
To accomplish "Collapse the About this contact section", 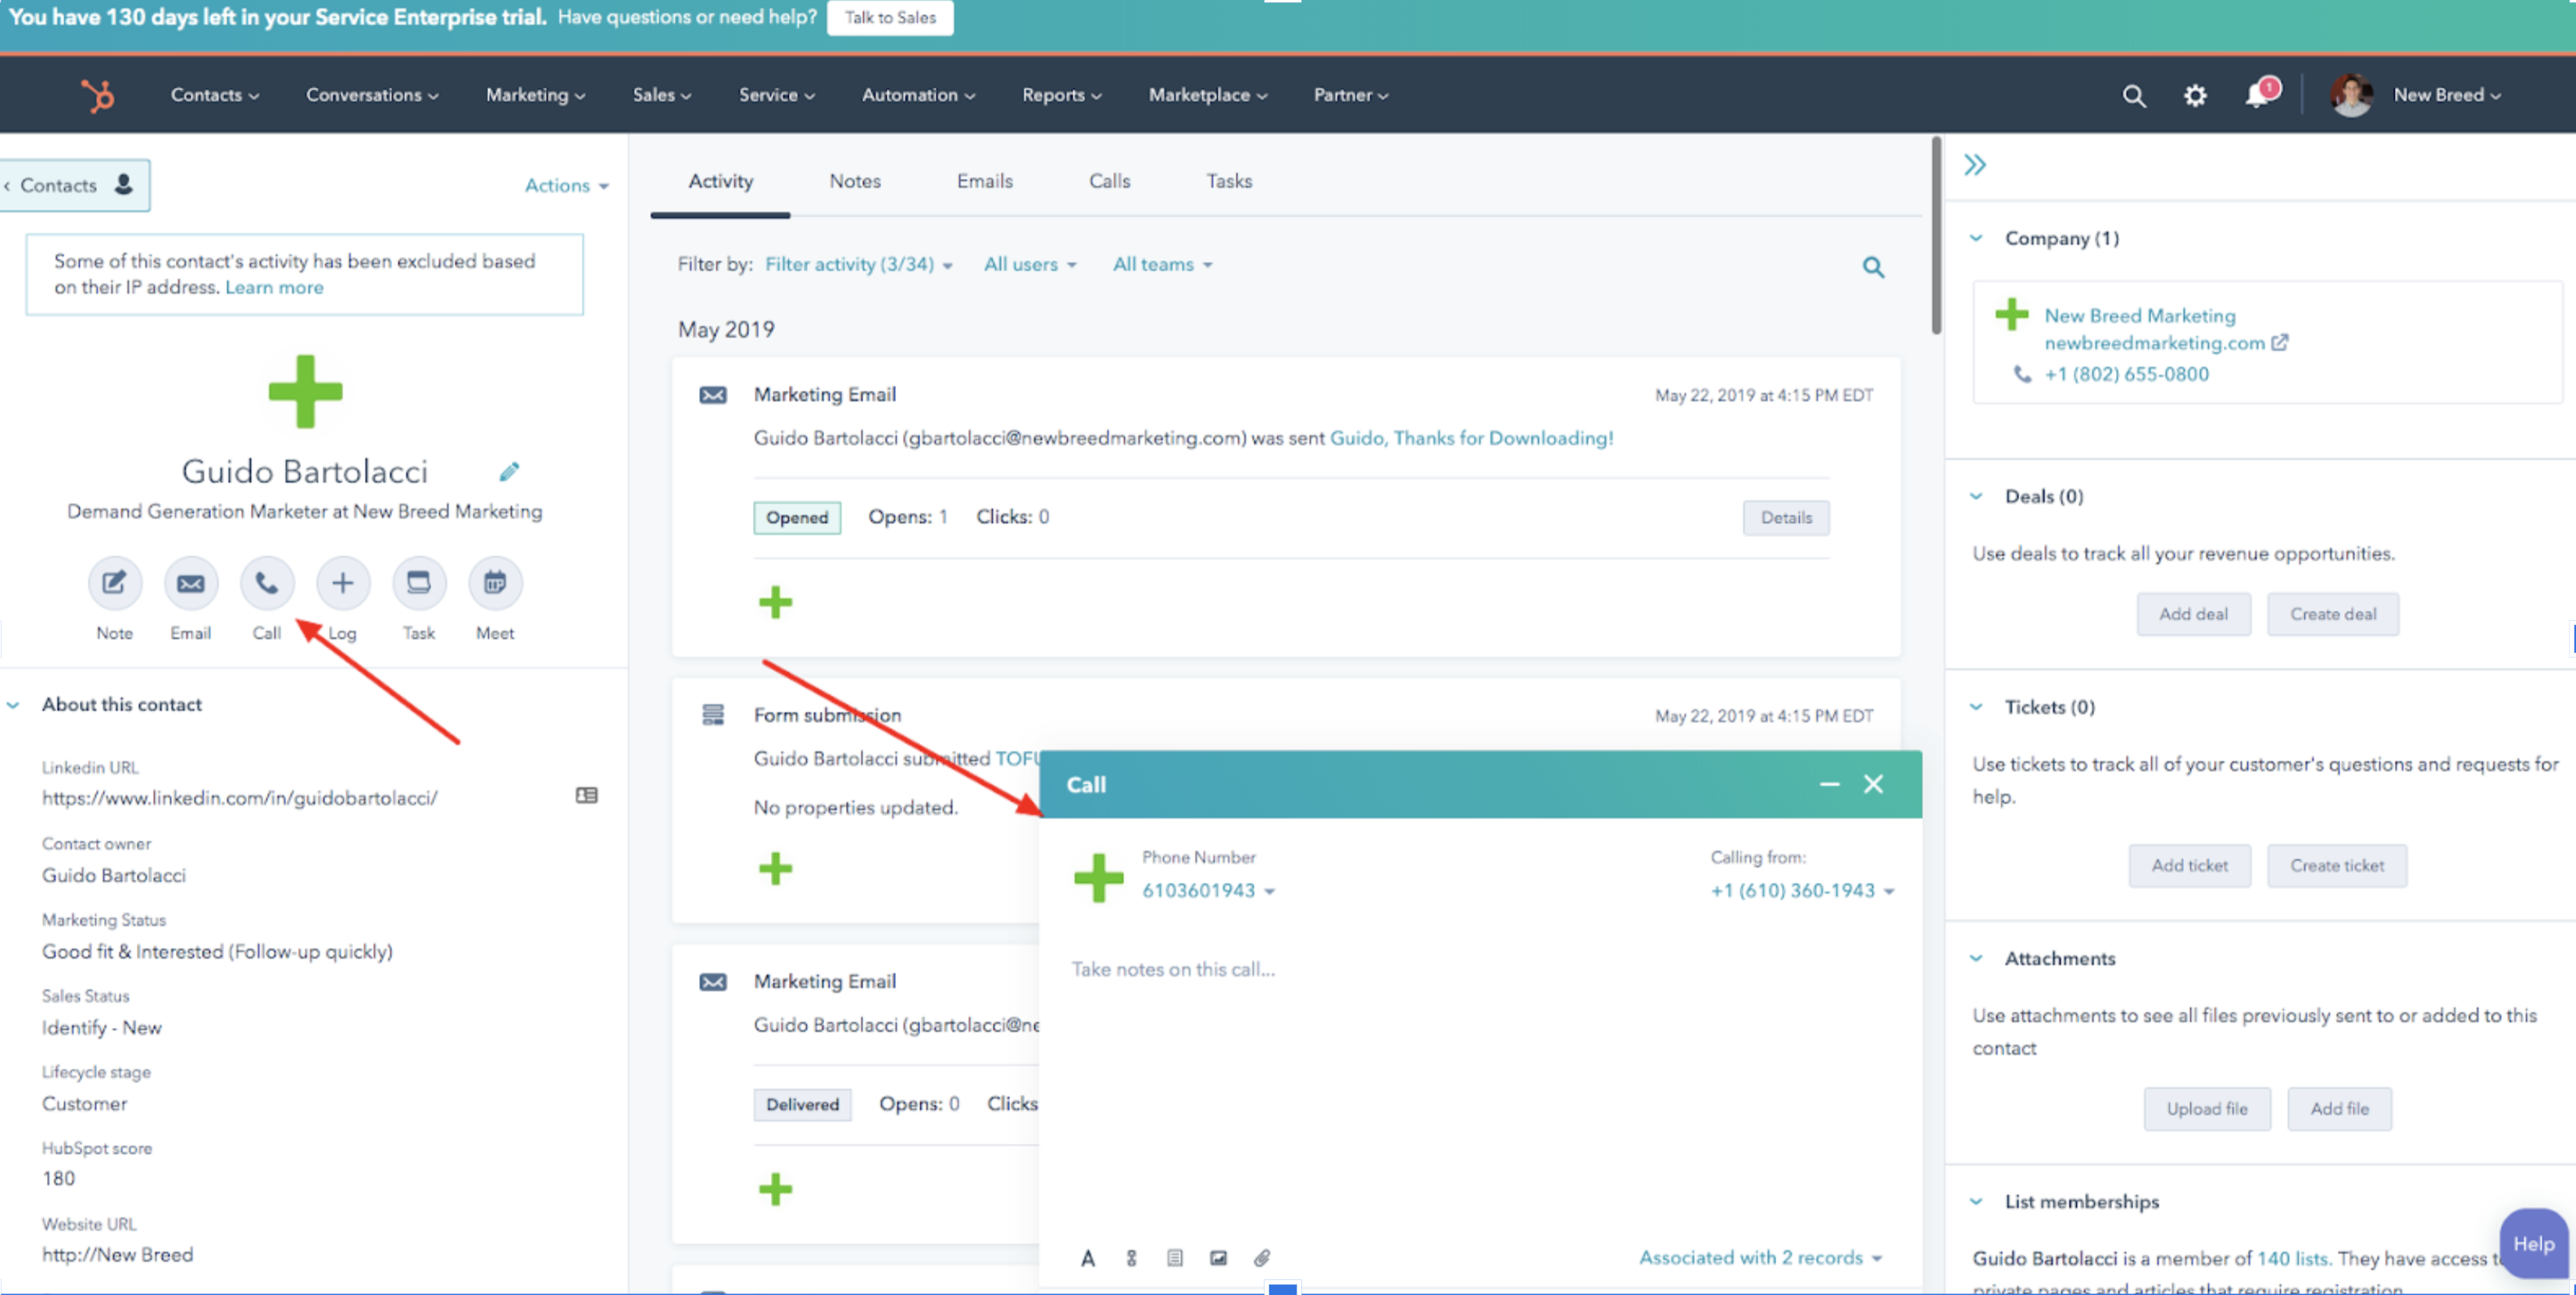I will (14, 705).
